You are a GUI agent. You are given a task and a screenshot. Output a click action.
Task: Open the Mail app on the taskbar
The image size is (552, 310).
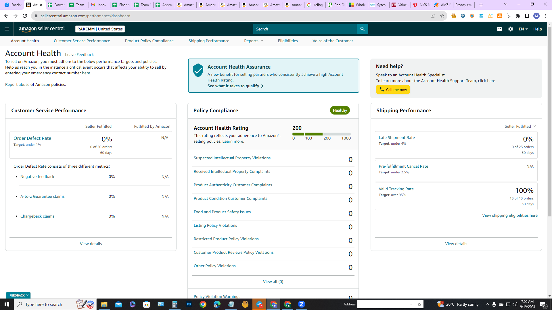coord(118,304)
